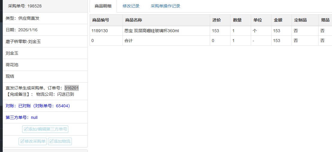332x152 pixels.
Task: Select product number 1189130 cell
Action: (x=100, y=31)
